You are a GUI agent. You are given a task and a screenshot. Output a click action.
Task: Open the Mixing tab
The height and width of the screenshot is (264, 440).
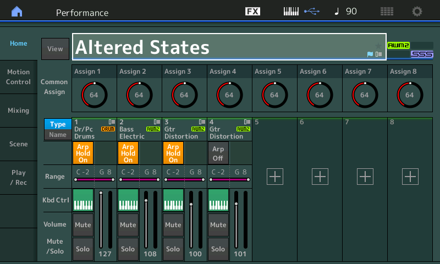(19, 111)
